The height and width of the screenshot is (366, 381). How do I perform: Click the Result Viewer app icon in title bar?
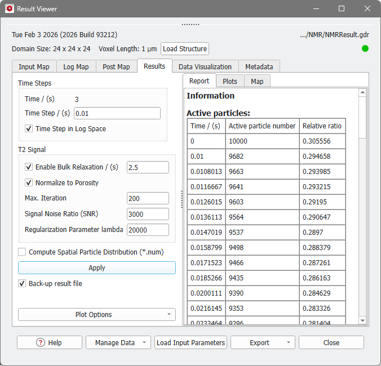(x=9, y=9)
